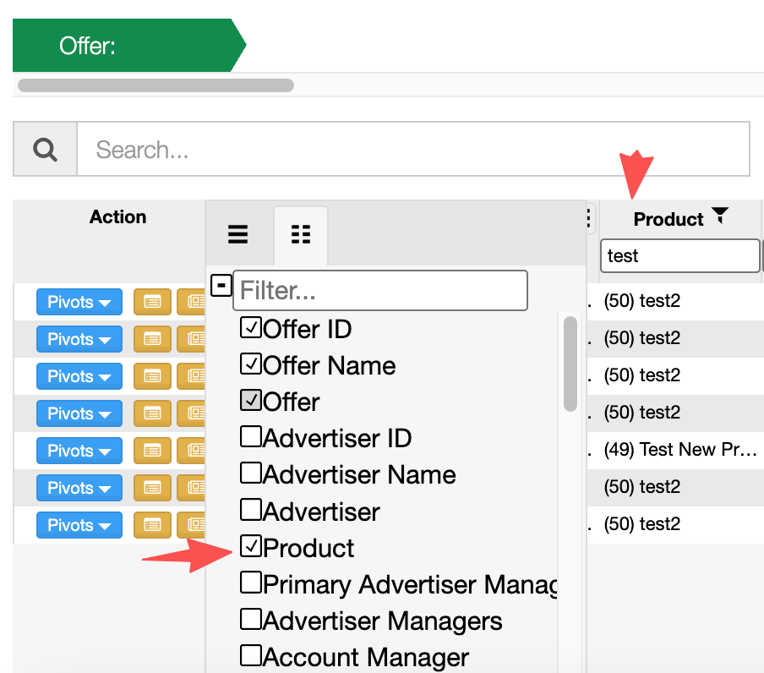
Task: Click second yellow icon in Test New Pr row
Action: point(192,451)
